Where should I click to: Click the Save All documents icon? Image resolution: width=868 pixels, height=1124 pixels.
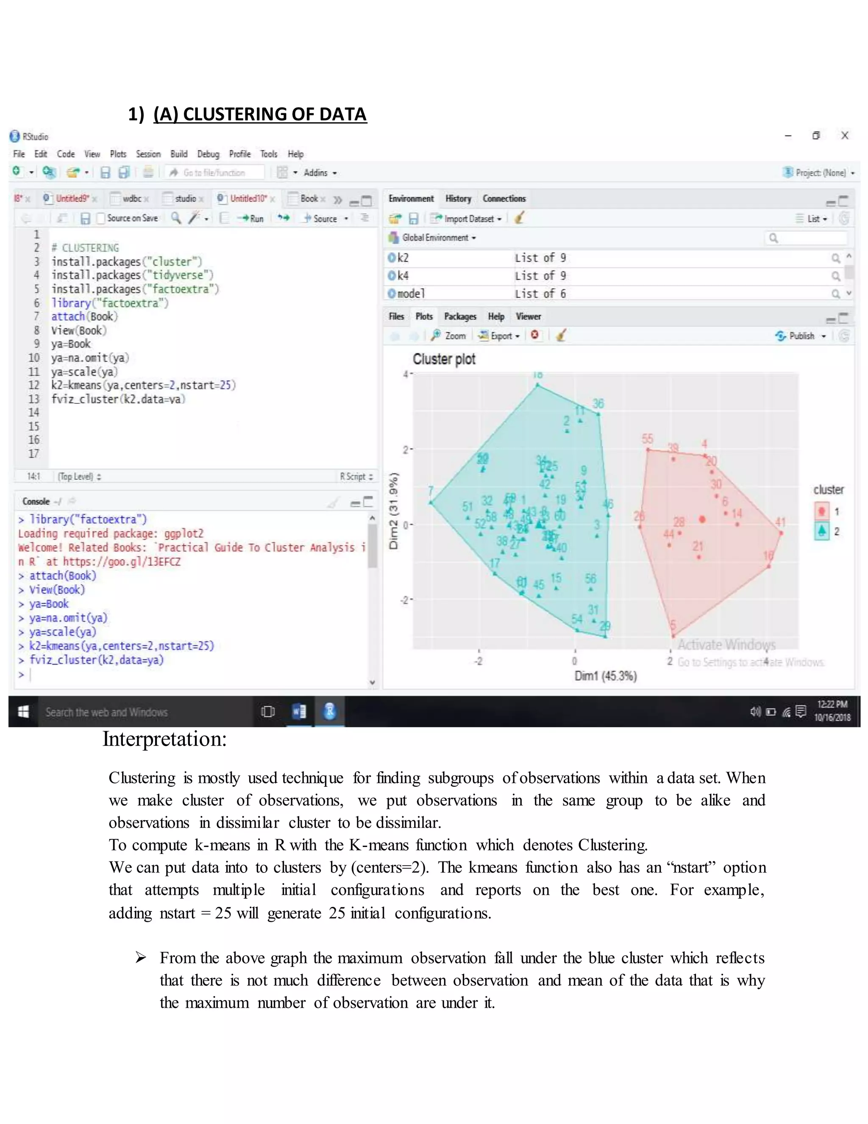pos(124,172)
